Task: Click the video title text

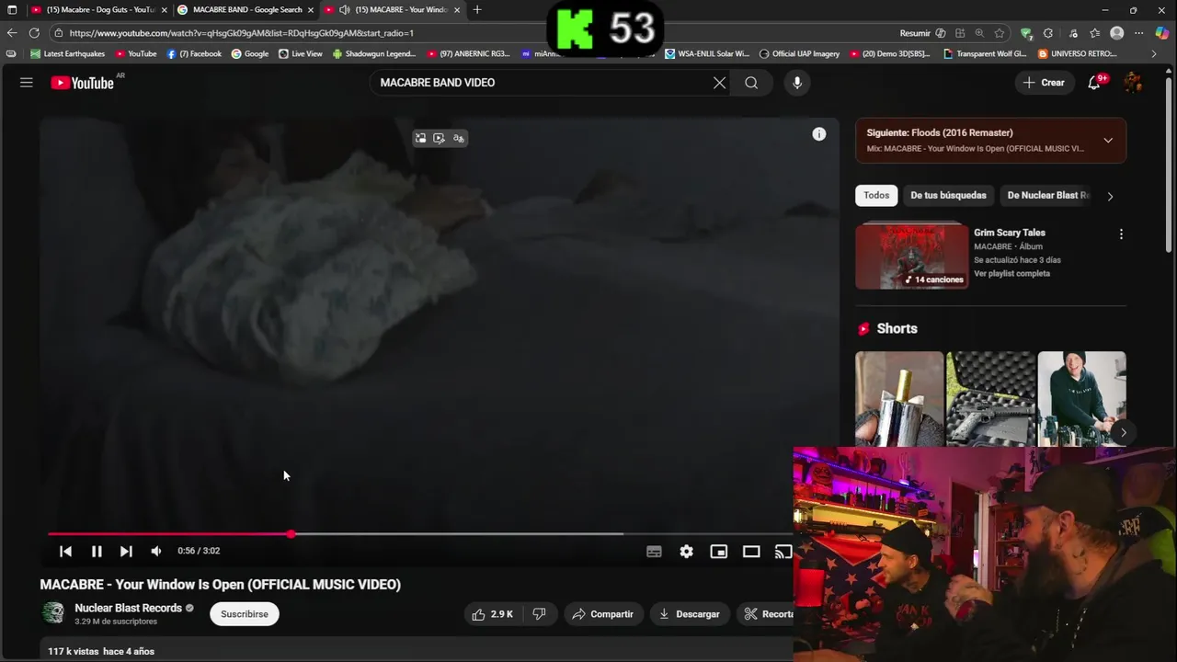Action: click(x=221, y=585)
